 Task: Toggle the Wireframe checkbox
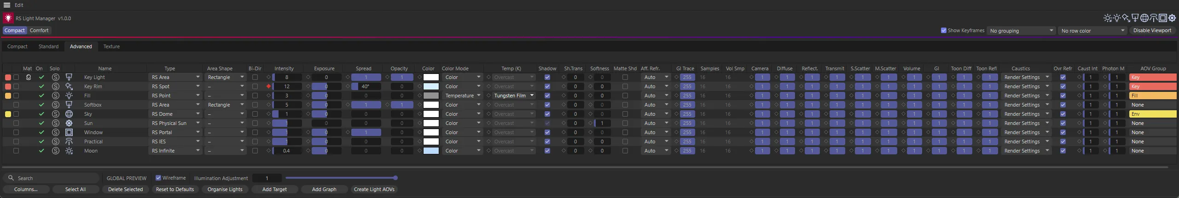[158, 178]
